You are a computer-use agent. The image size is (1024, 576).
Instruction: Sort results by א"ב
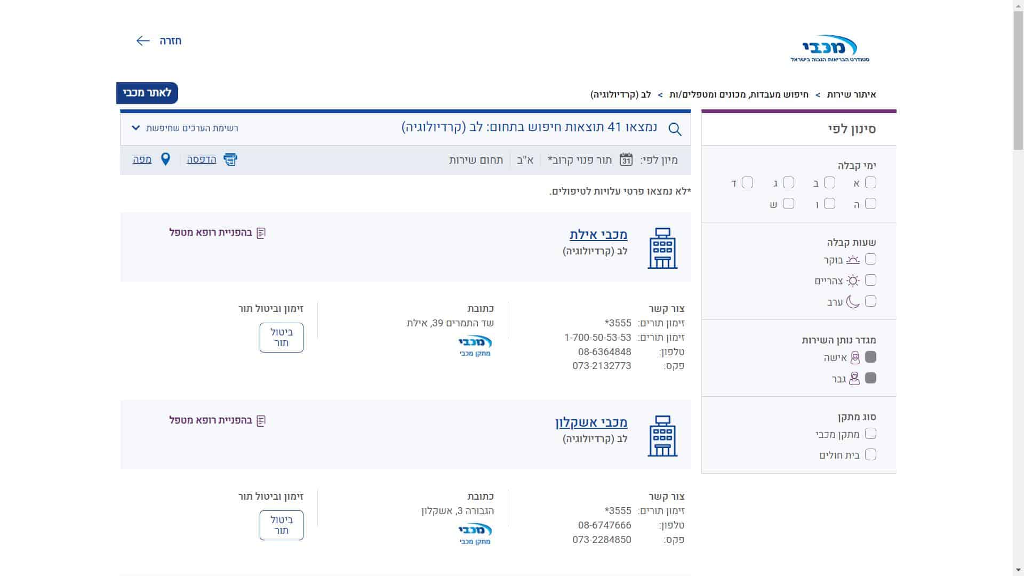(x=525, y=160)
